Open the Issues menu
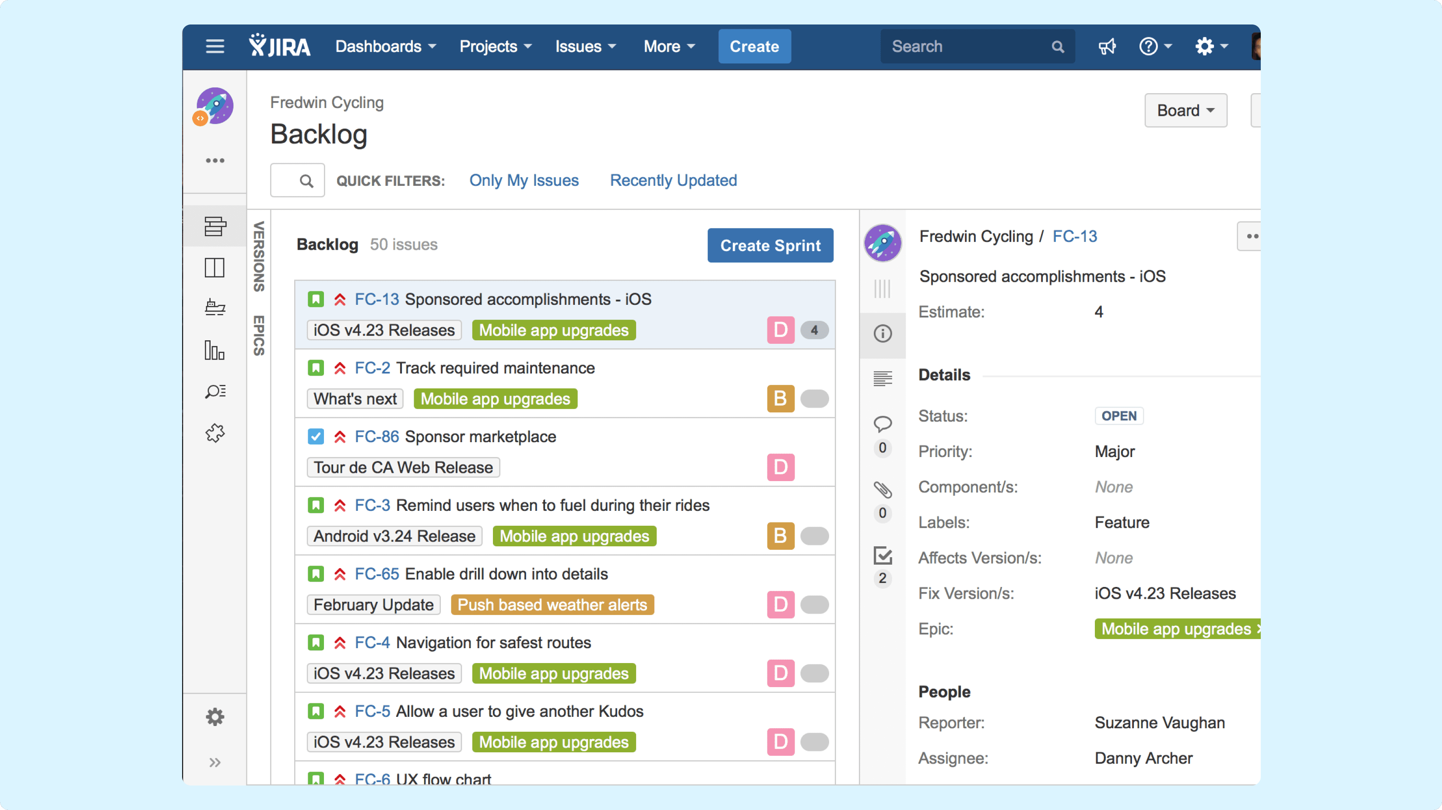This screenshot has height=810, width=1442. 586,46
